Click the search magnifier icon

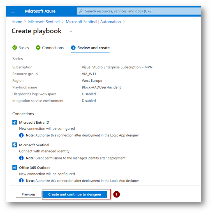[81, 11]
